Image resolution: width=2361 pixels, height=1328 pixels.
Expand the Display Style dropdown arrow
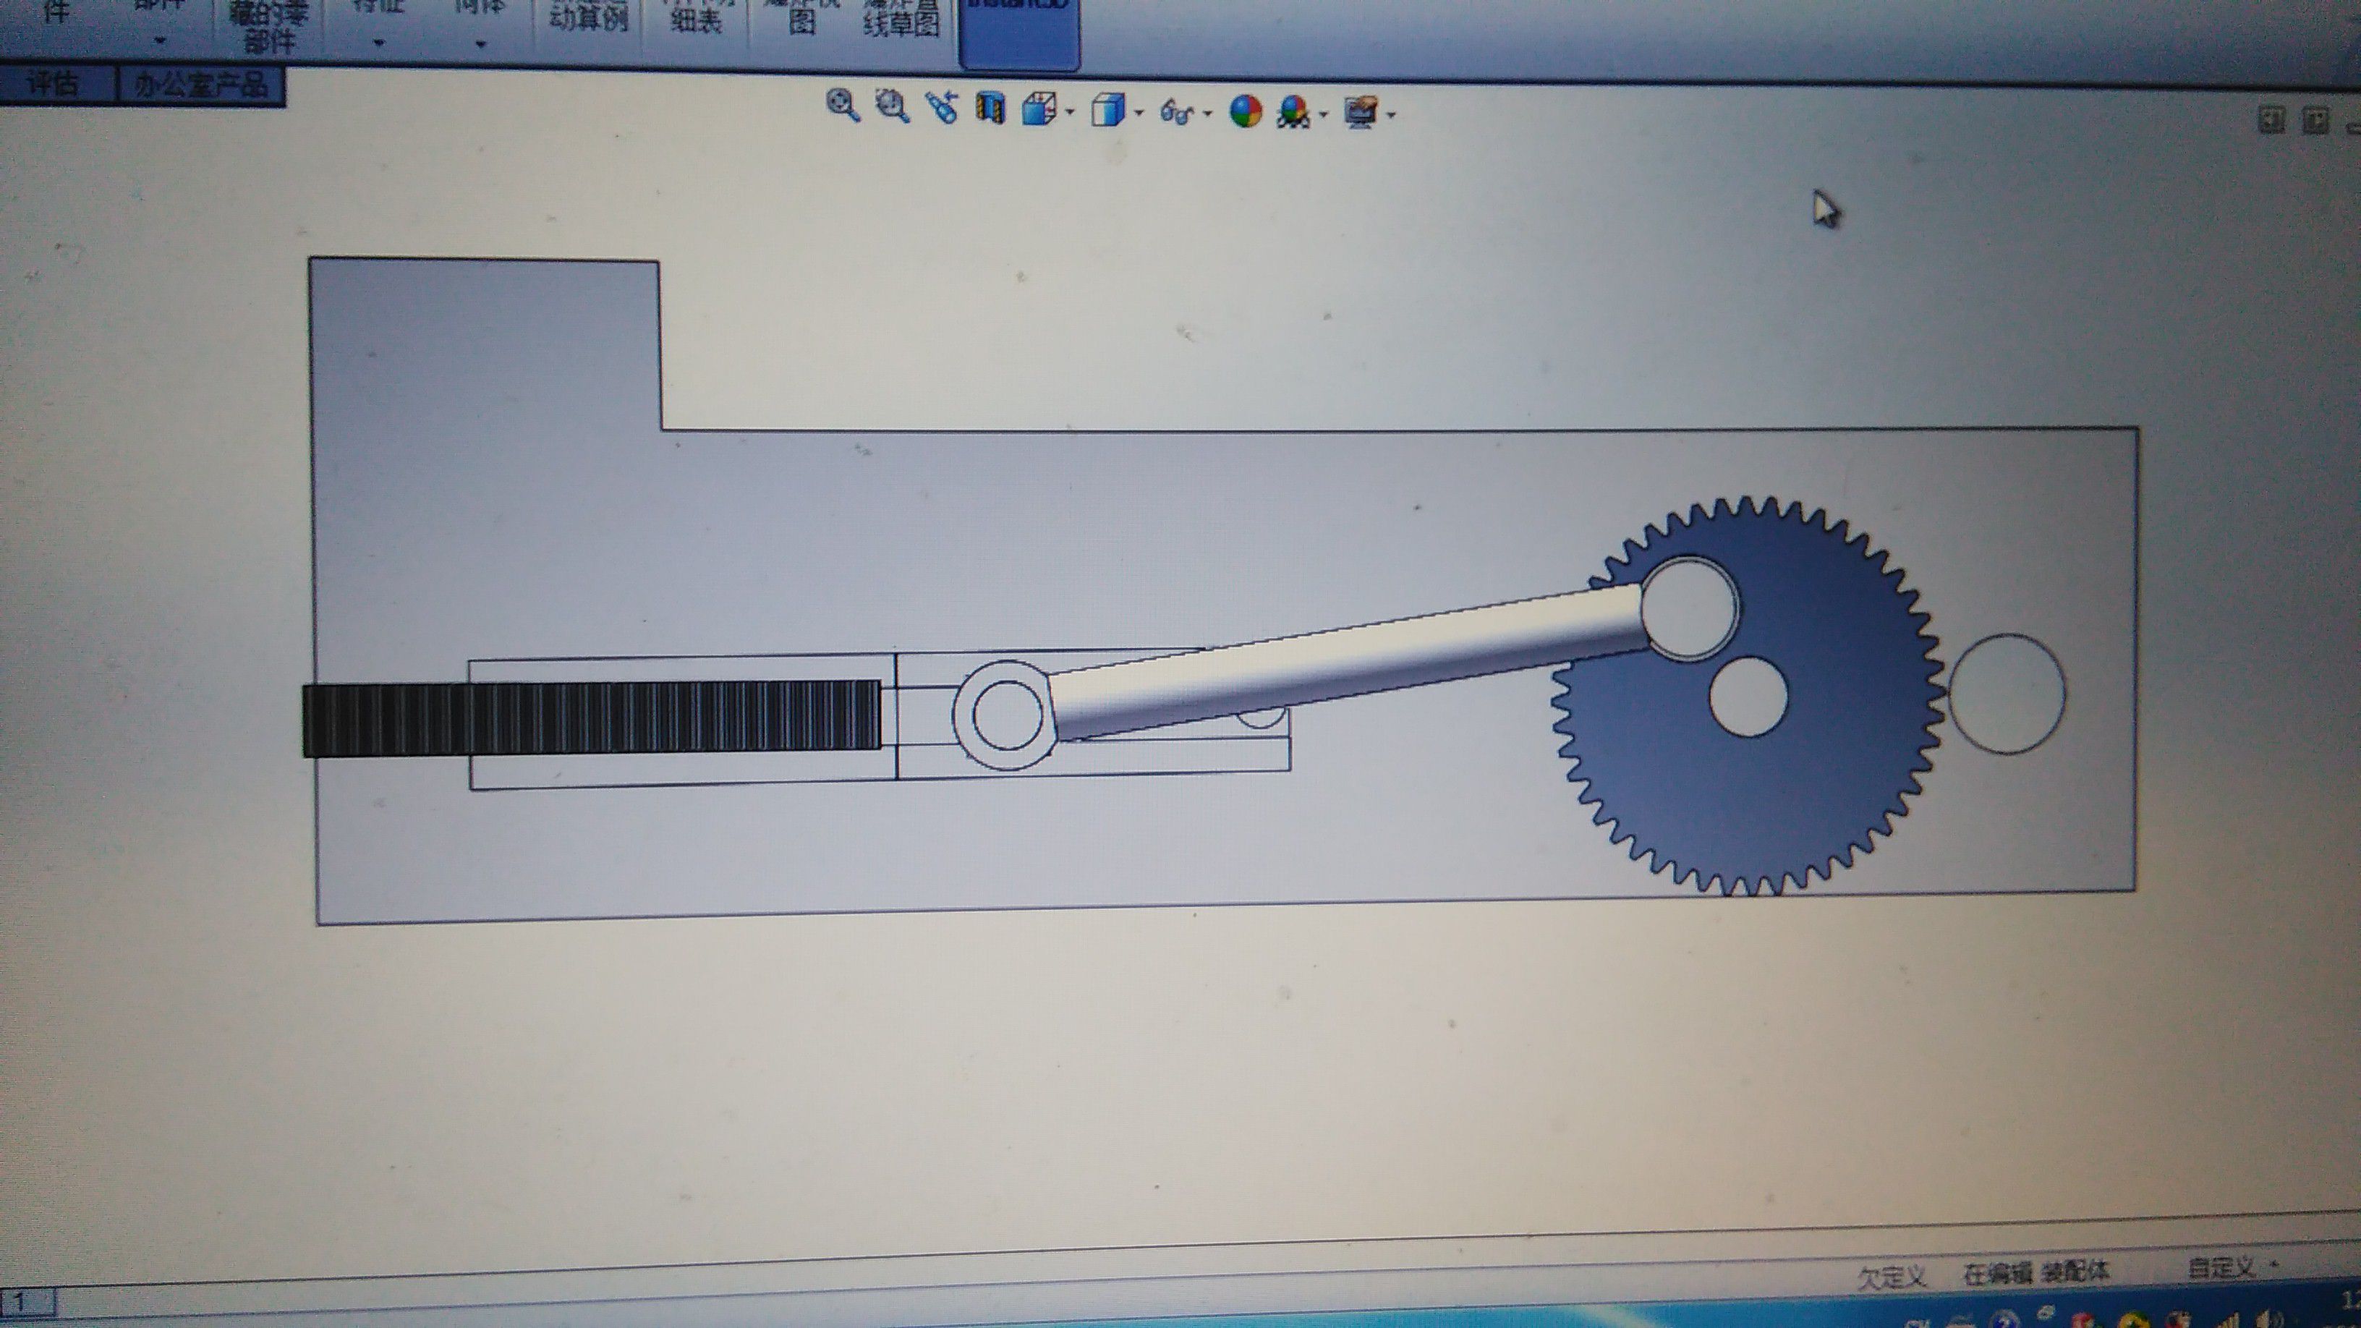1139,114
